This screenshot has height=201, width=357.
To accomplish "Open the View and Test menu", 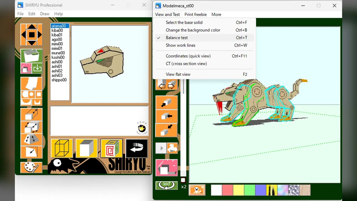I will tap(167, 15).
